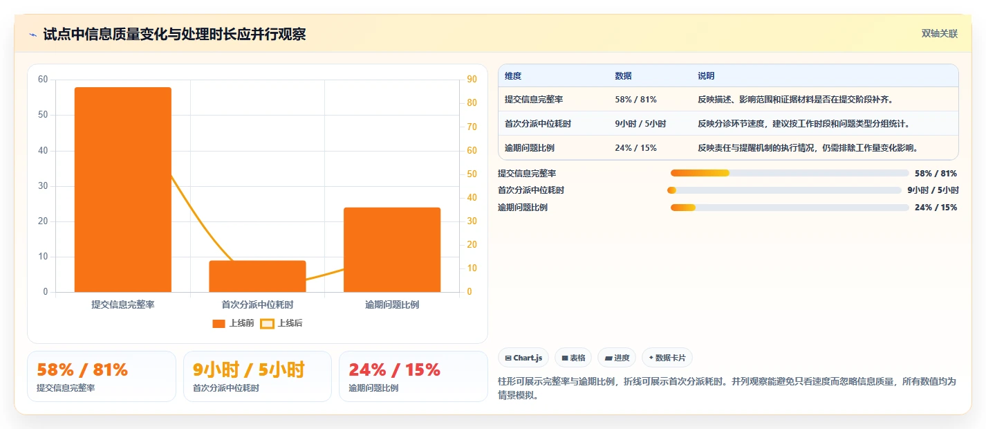Click the description starting 反映责任与提醒机制
This screenshot has width=986, height=429.
pos(808,148)
